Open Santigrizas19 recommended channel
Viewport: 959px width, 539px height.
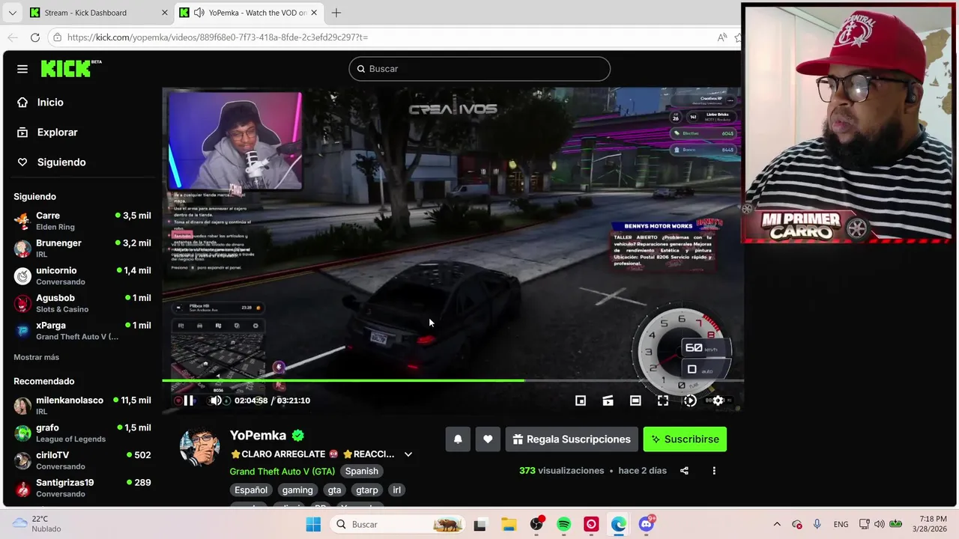tap(82, 488)
